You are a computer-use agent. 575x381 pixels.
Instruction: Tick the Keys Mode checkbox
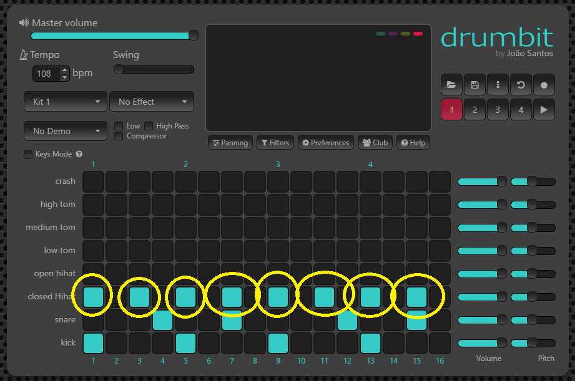coord(28,155)
